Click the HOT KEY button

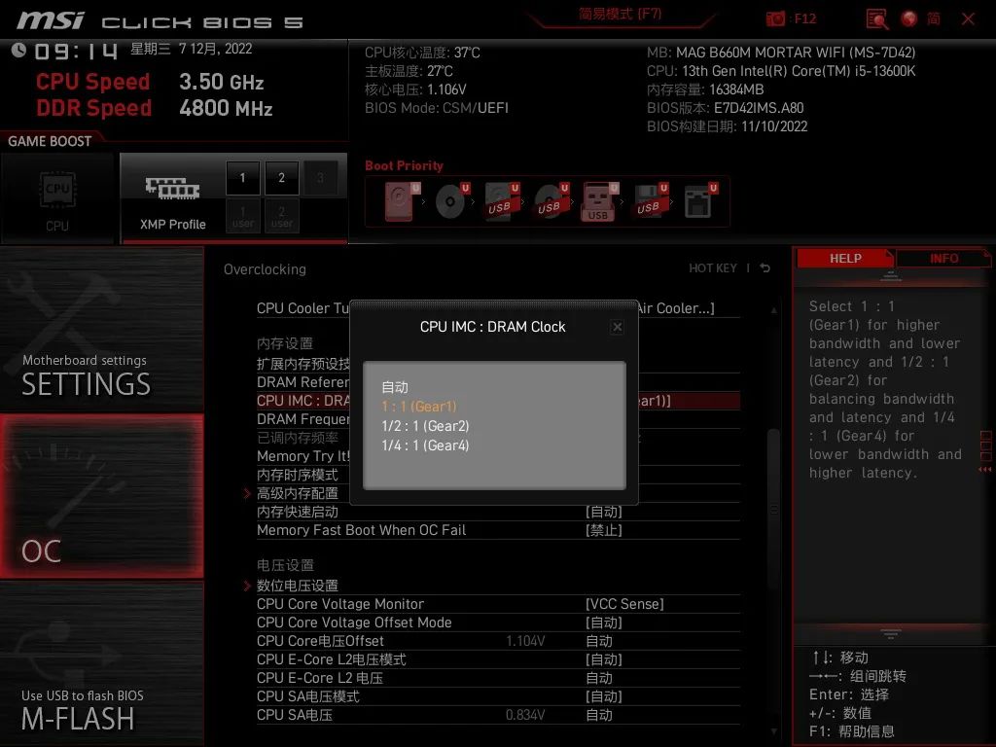[713, 268]
